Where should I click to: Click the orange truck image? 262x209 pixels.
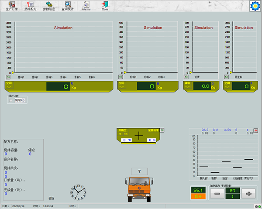pyautogui.click(x=139, y=188)
